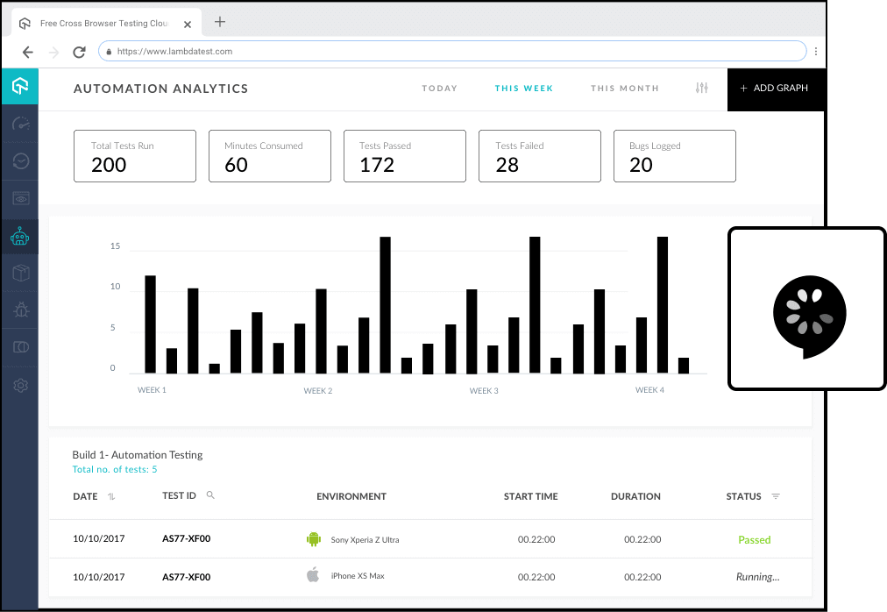Viewport: 887px width, 612px height.
Task: Click the Total no. of tests link
Action: (115, 469)
